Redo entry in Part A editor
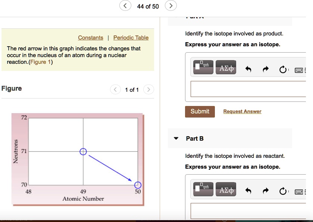Image resolution: width=313 pixels, height=222 pixels. (266, 68)
